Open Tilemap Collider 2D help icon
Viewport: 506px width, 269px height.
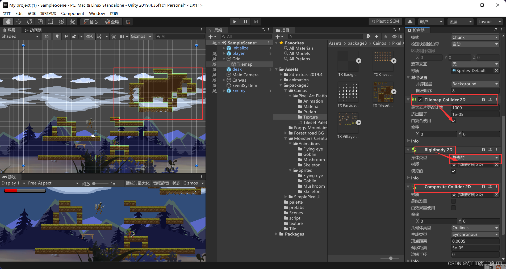483,100
